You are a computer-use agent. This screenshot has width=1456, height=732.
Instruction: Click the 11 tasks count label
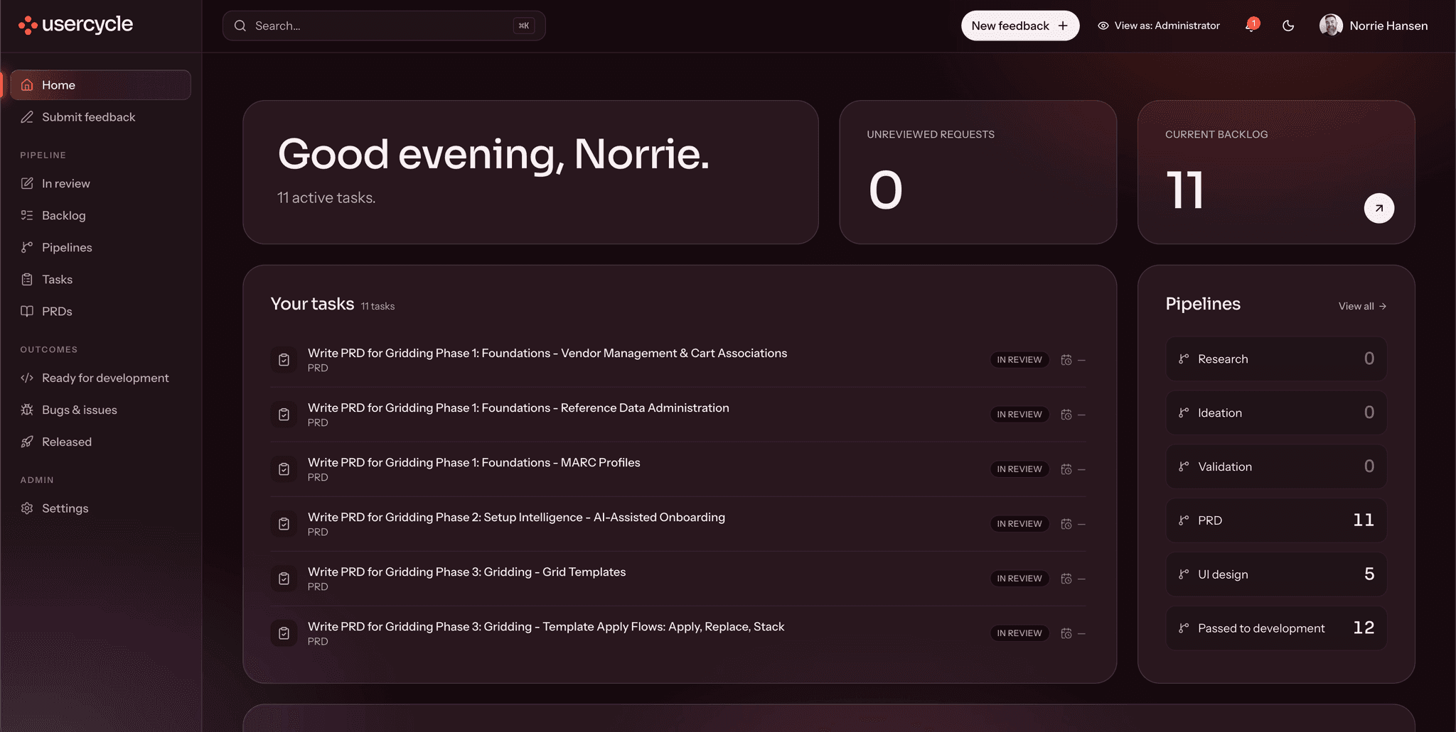coord(378,306)
